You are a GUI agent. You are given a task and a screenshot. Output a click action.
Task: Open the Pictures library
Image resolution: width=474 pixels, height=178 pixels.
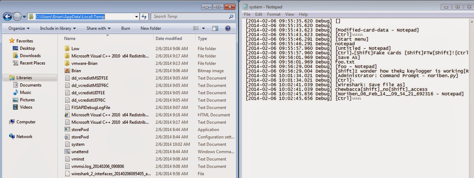click(27, 100)
